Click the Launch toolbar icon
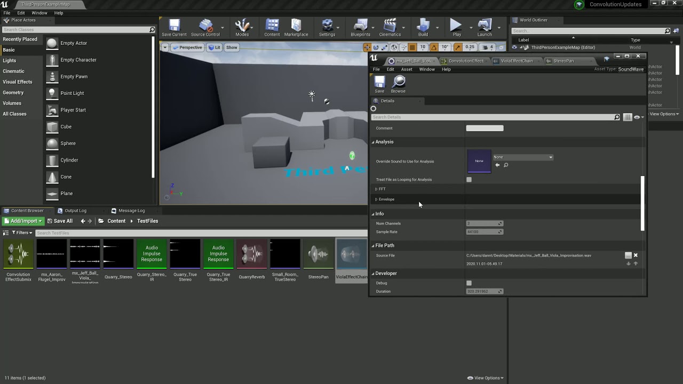683x384 pixels. pyautogui.click(x=485, y=28)
